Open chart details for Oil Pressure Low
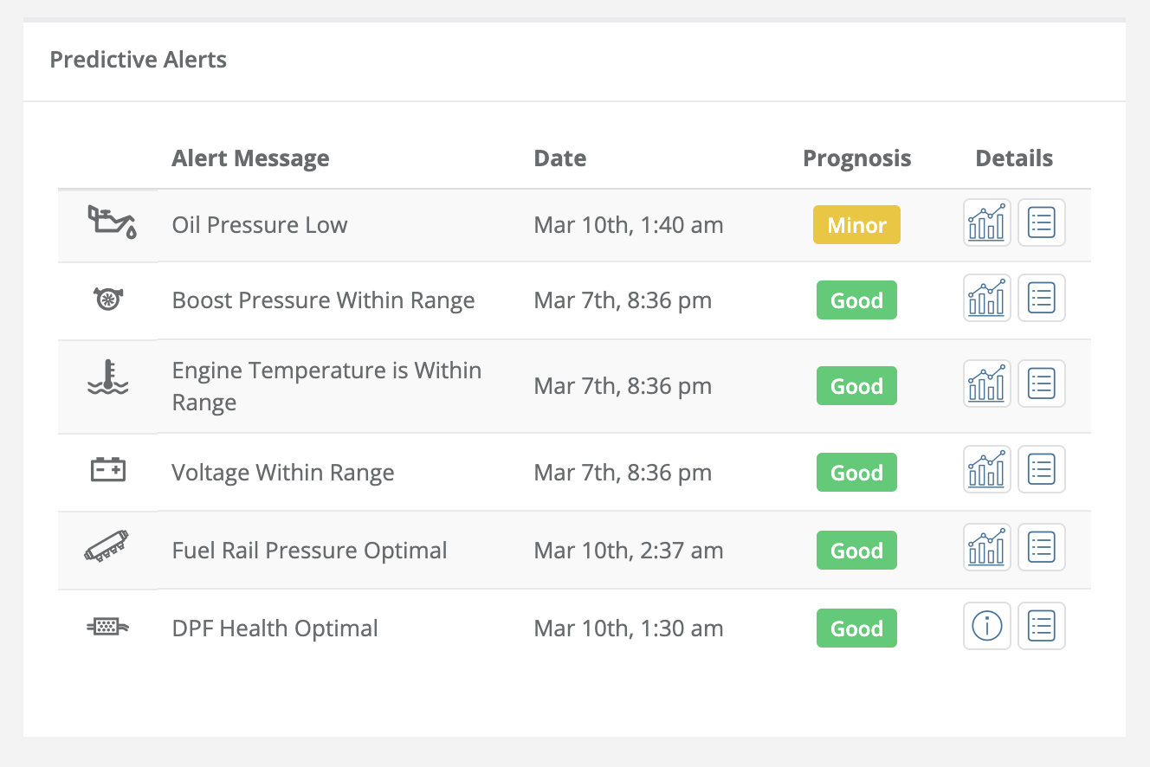 pos(987,223)
